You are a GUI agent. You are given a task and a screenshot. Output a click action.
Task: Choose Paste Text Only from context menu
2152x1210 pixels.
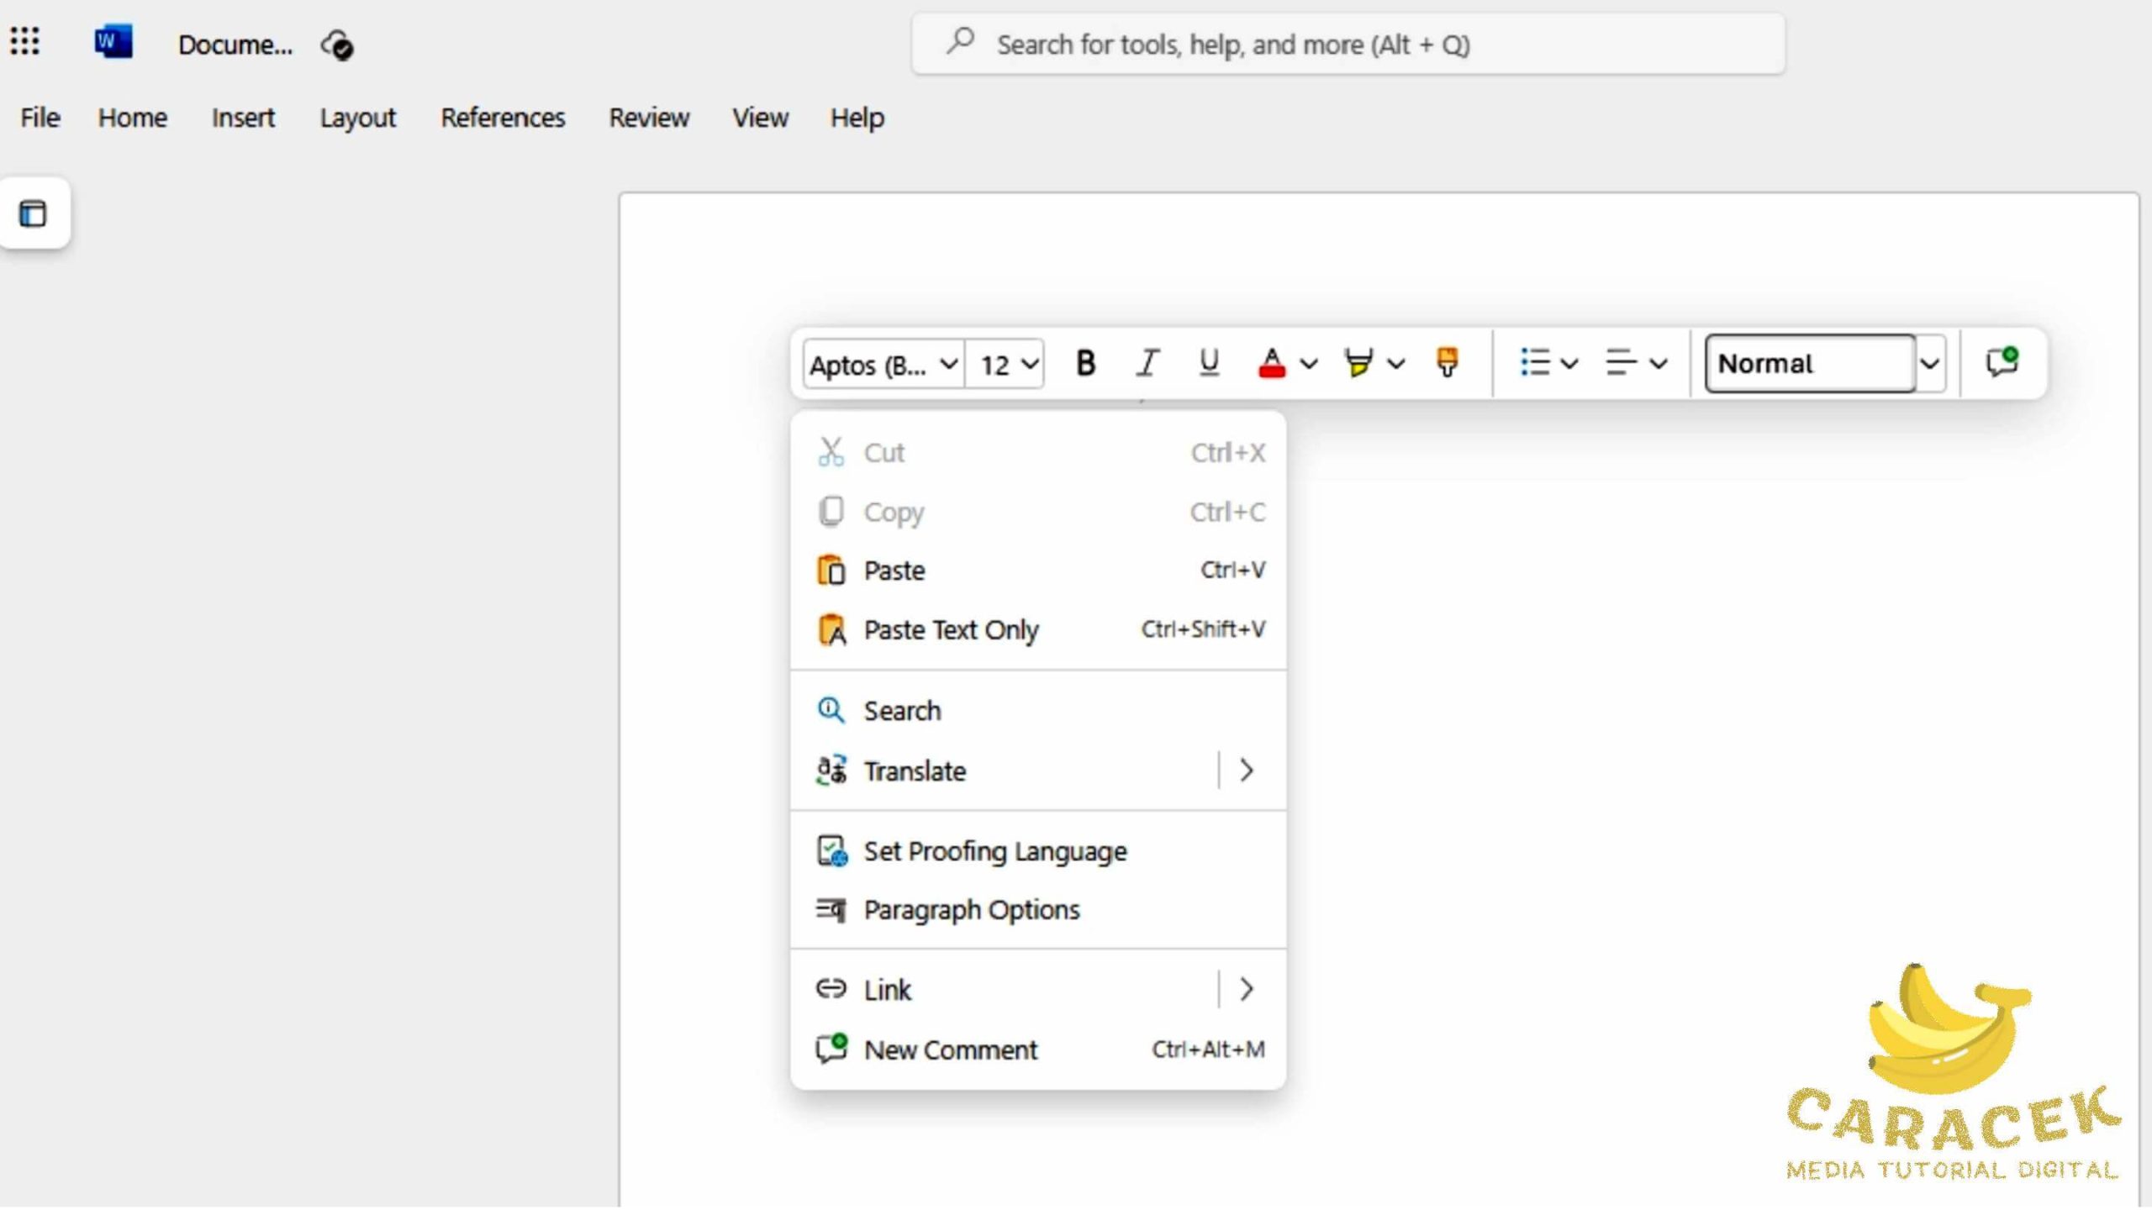coord(951,629)
